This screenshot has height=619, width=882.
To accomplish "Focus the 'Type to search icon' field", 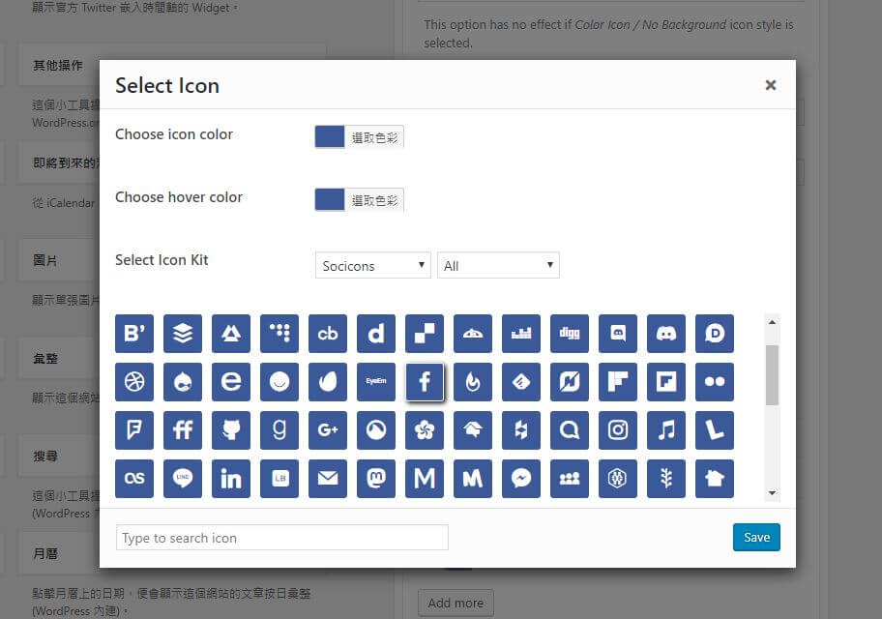I will pos(282,538).
